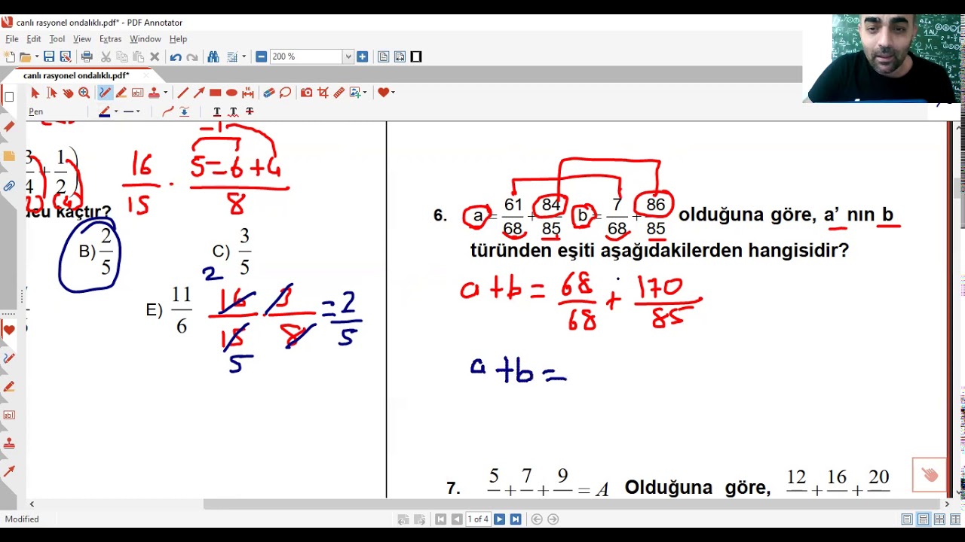This screenshot has height=542, width=965.
Task: Undo the last annotation
Action: (176, 56)
